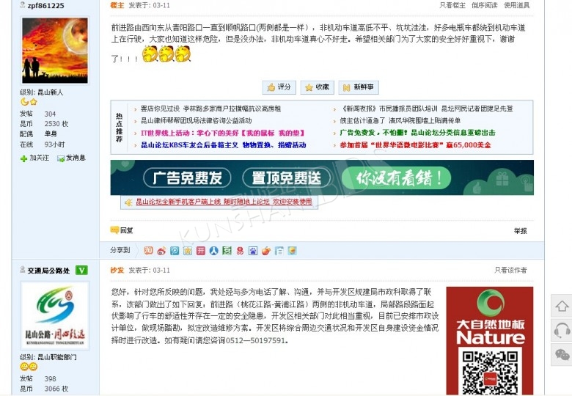Screen dimensions: 572x396
Task: Select 只看楼主 to filter posts
Action: point(452,5)
